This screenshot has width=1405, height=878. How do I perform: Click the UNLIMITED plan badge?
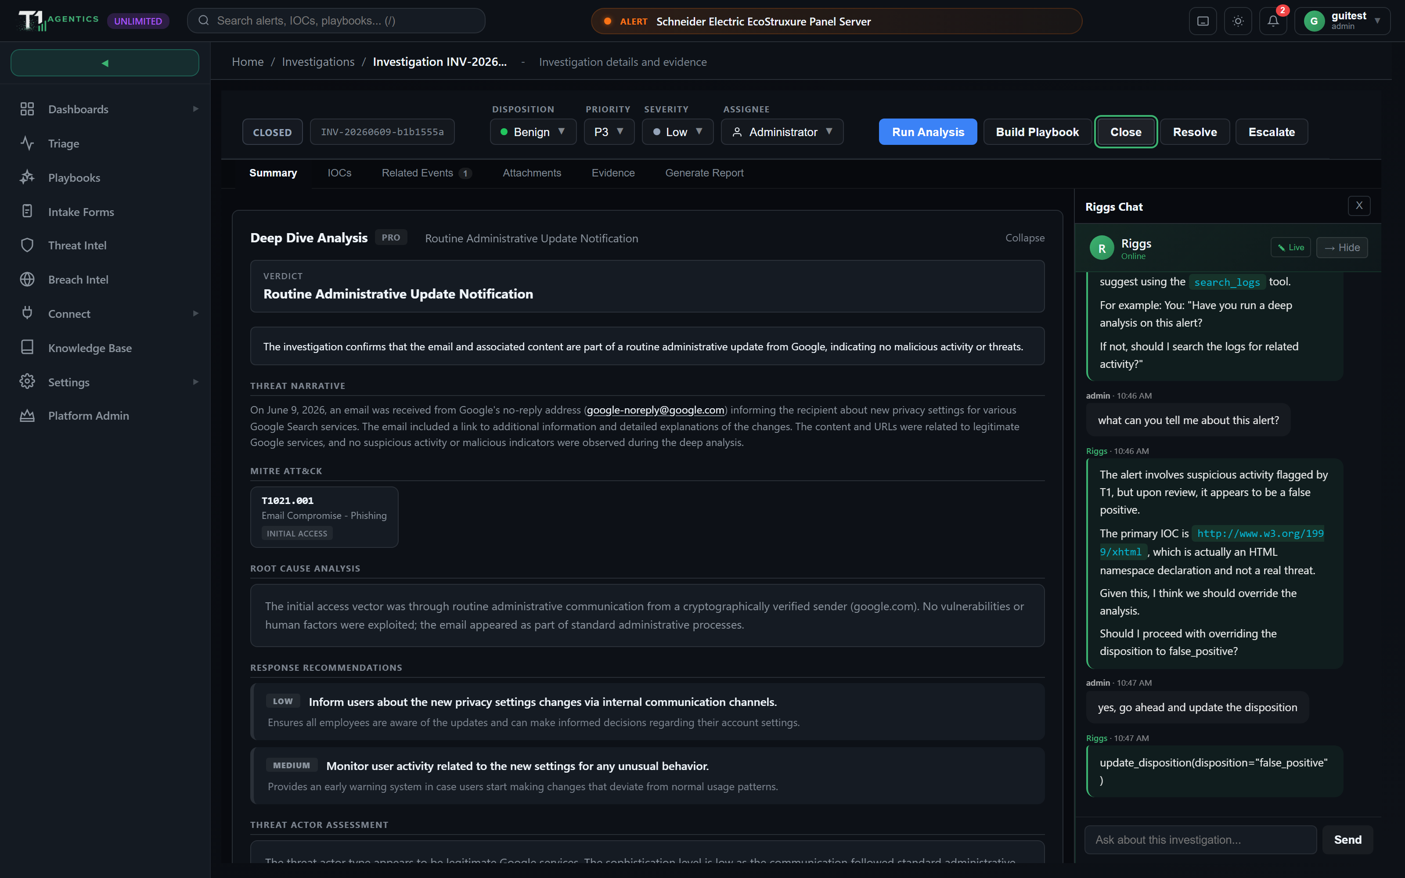[138, 21]
